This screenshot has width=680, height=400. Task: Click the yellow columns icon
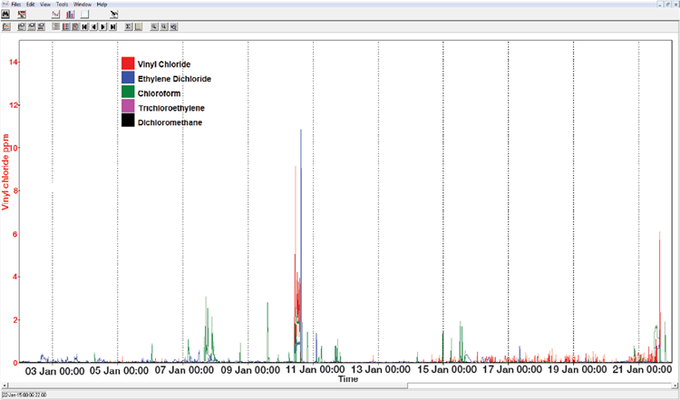click(x=138, y=27)
